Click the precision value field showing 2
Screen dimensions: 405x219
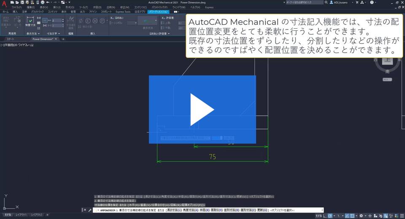coord(56,20)
